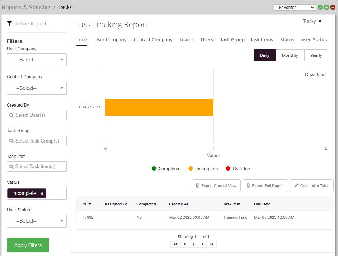
Task: Click the Created By search icon
Action: coord(11,115)
